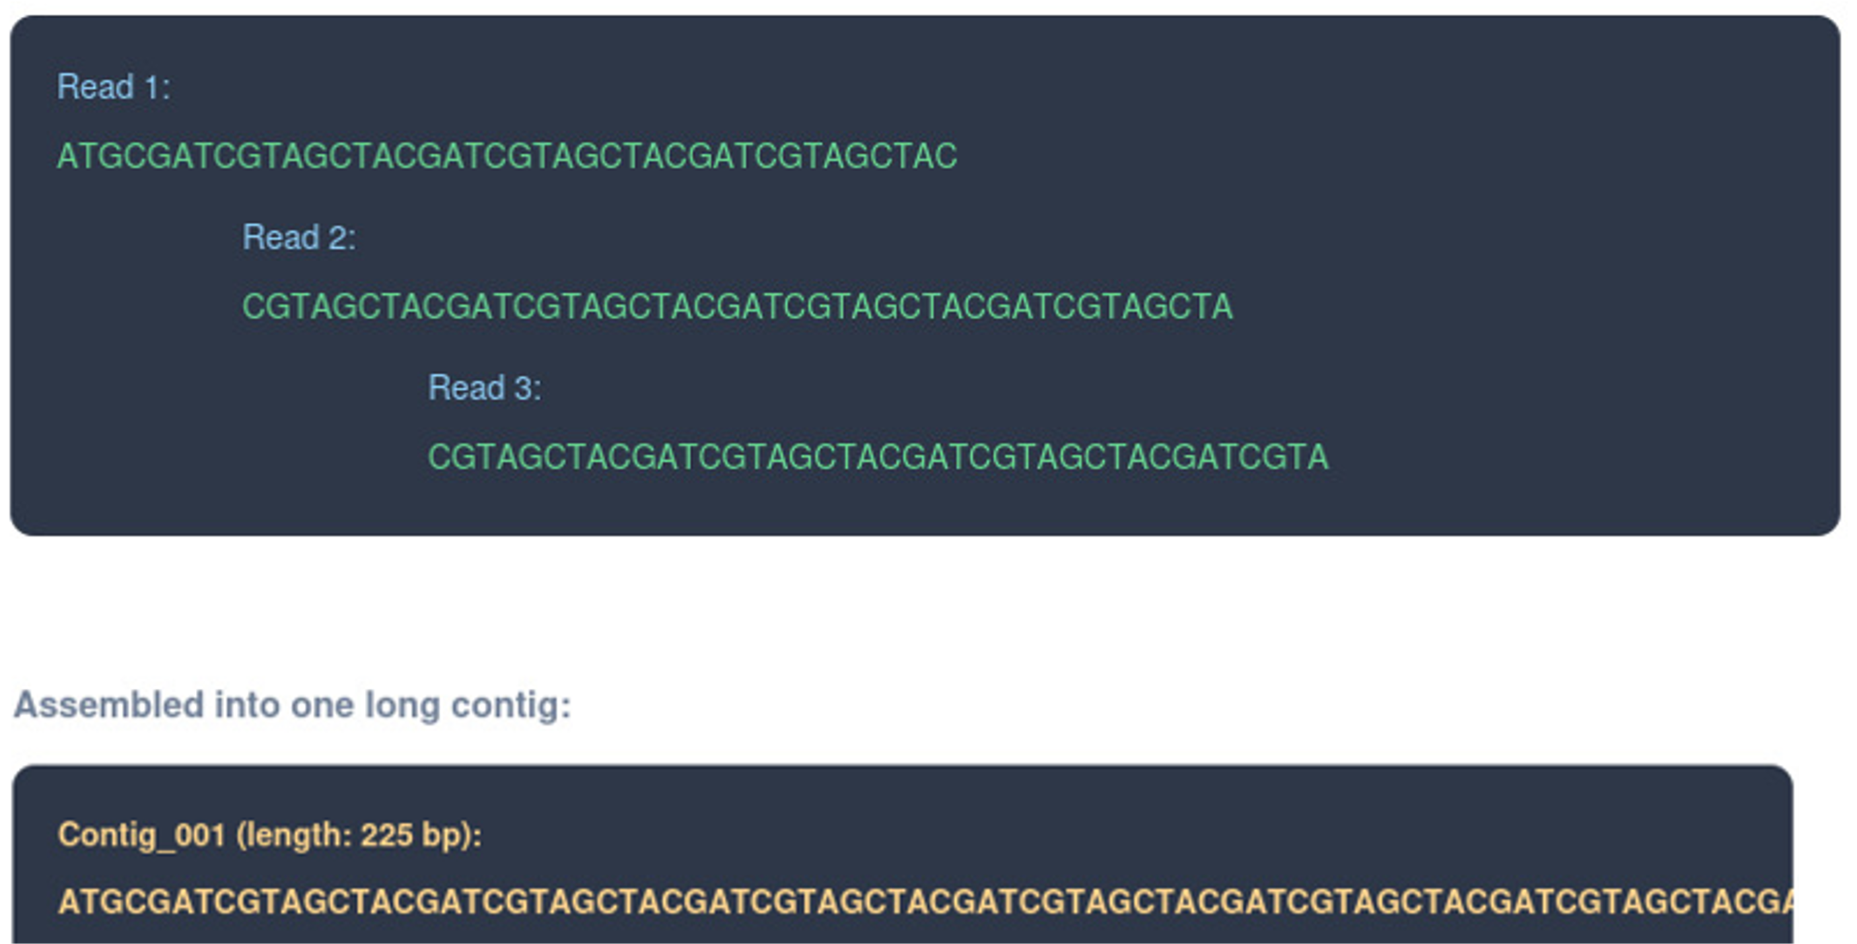
Task: Click the Read 1 label
Action: (x=113, y=87)
